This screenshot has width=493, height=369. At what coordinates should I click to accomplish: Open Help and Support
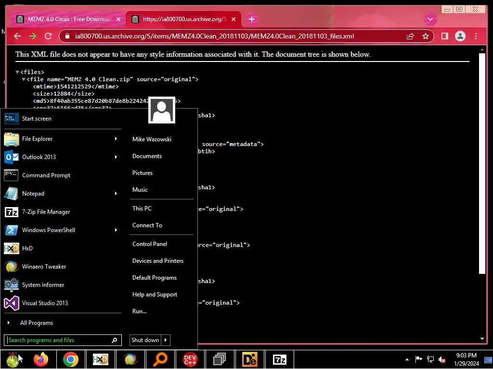coord(155,295)
